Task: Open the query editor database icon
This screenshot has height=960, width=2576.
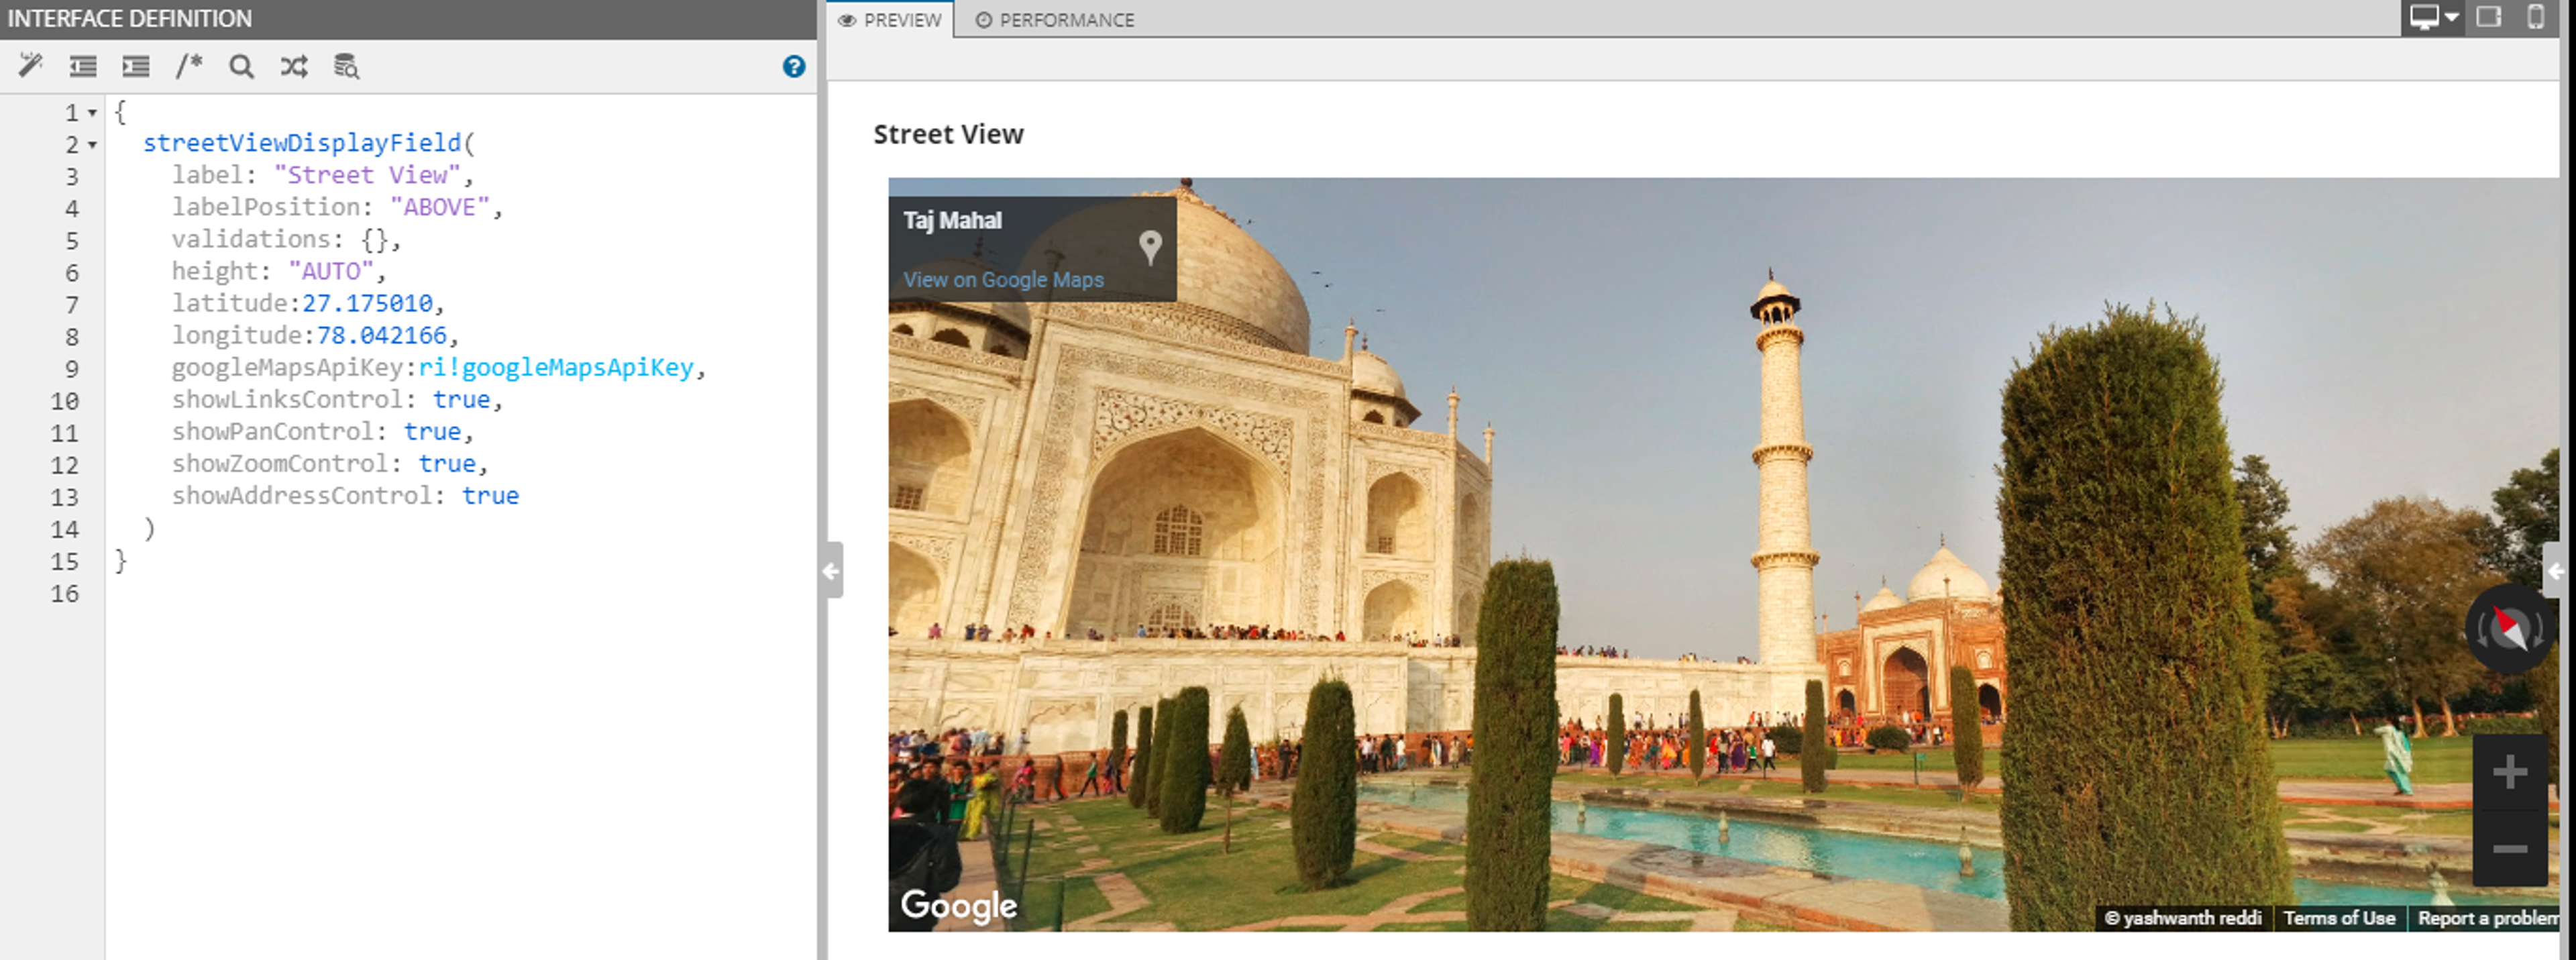Action: (x=346, y=66)
